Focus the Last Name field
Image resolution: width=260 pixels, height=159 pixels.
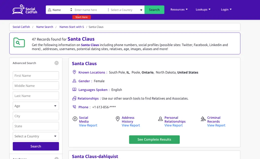point(36,96)
